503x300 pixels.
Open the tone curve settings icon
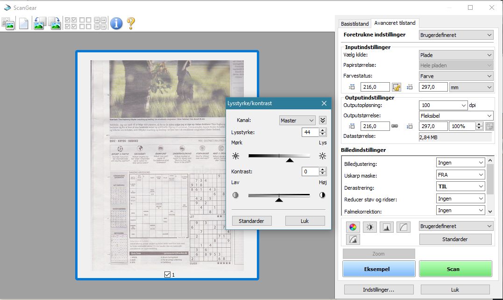(x=404, y=227)
